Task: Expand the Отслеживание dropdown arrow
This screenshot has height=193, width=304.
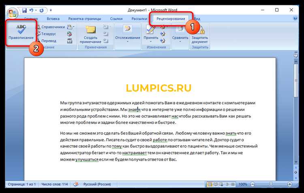Action: (x=128, y=41)
